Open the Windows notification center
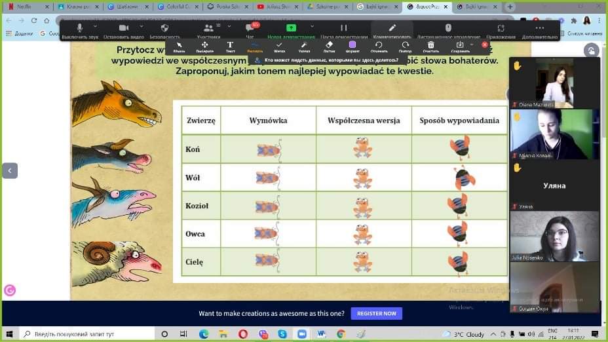The image size is (608, 342). coord(595,334)
